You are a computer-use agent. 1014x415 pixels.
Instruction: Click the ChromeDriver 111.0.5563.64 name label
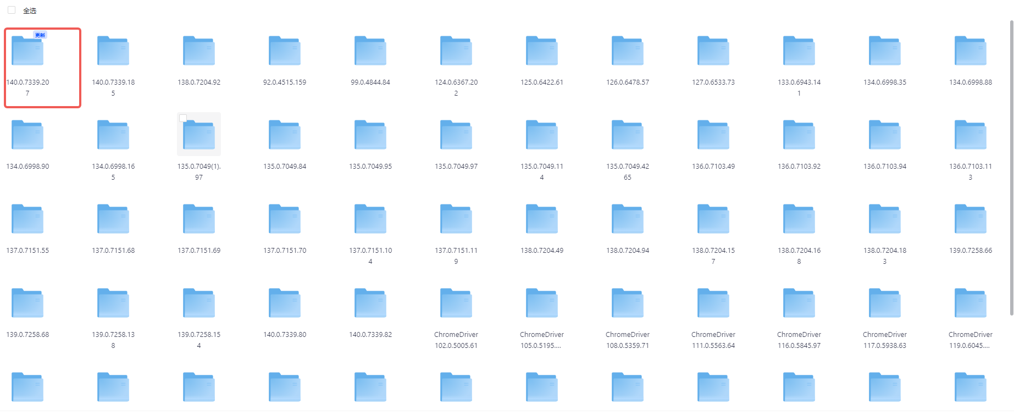(x=713, y=340)
